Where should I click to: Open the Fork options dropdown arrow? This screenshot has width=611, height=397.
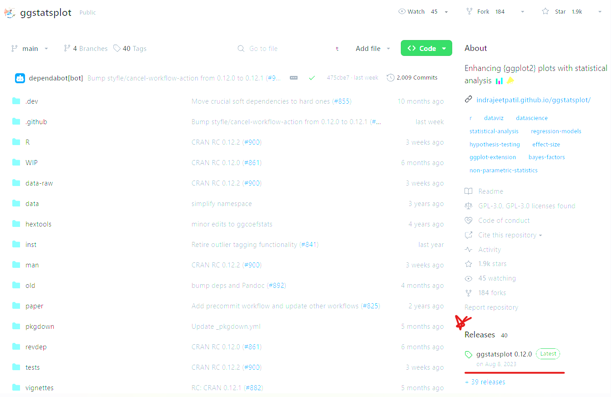click(x=522, y=12)
